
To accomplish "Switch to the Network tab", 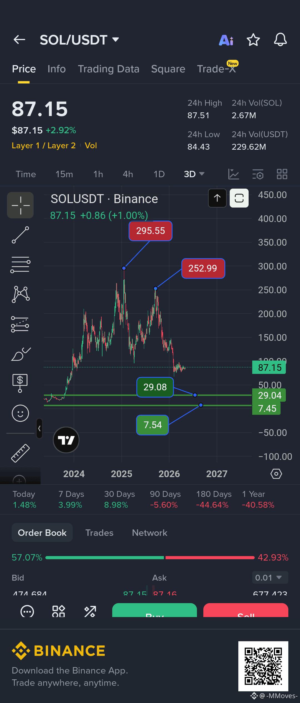I will (x=150, y=533).
